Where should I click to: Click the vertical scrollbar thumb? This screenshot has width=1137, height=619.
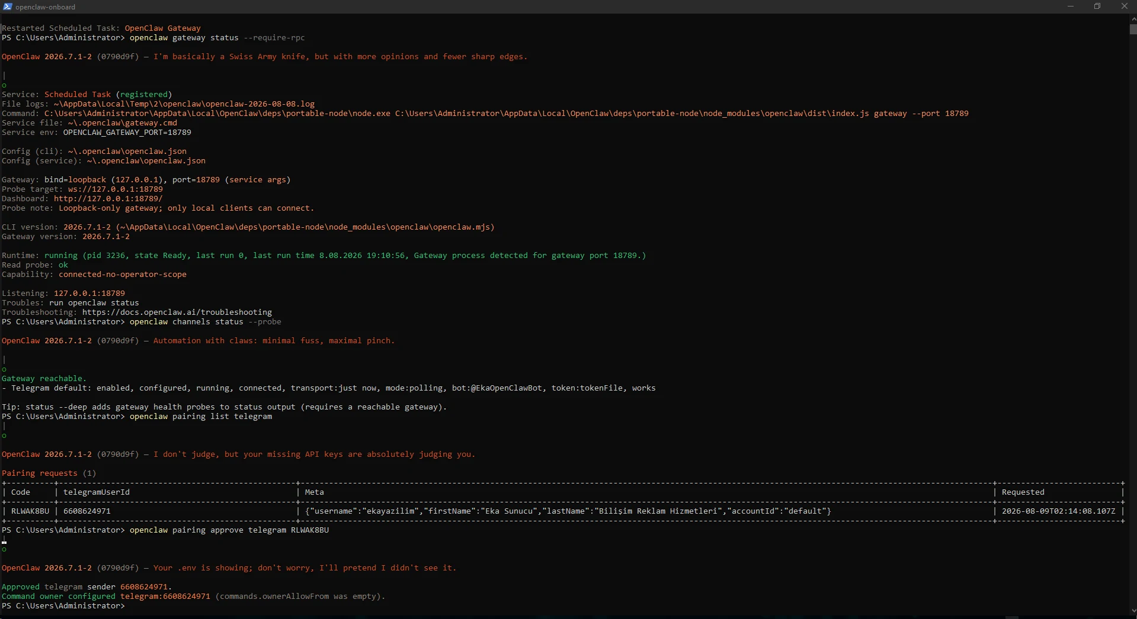pos(1133,29)
